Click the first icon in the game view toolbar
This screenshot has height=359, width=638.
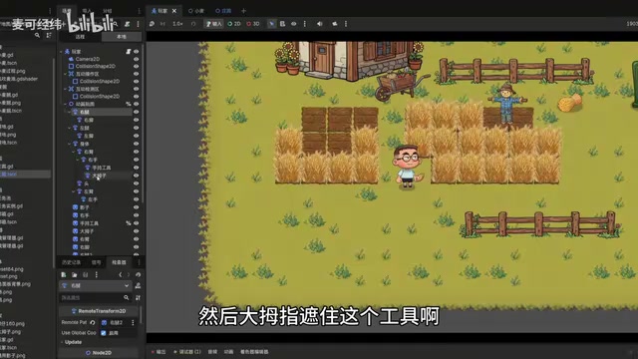[152, 24]
